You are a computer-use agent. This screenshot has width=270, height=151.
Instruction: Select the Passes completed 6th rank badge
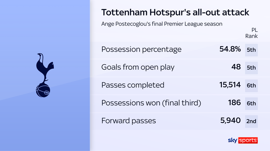tap(251, 86)
